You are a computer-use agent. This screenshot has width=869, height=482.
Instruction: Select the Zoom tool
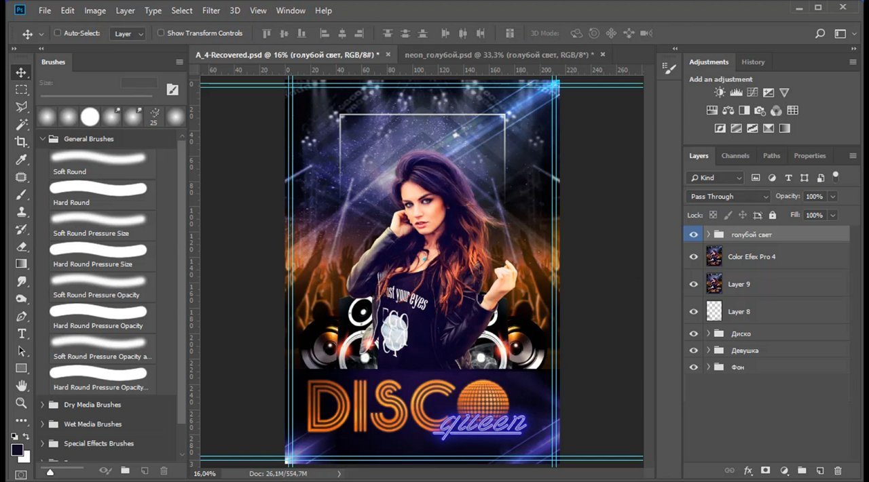(21, 403)
